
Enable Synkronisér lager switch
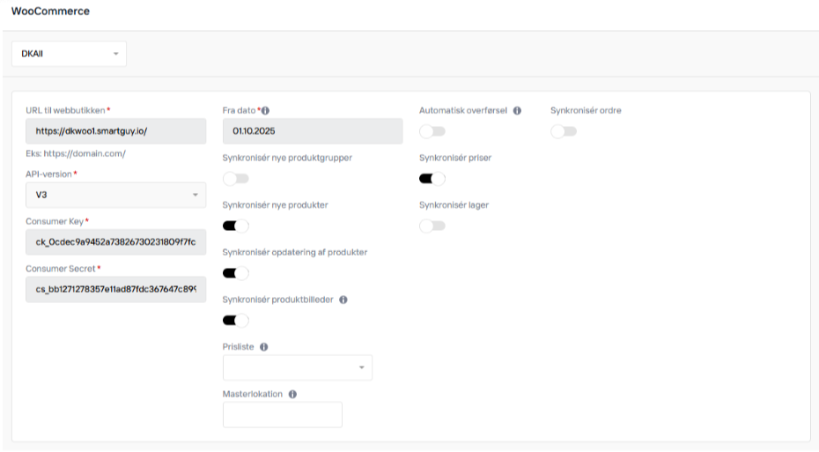pos(432,226)
